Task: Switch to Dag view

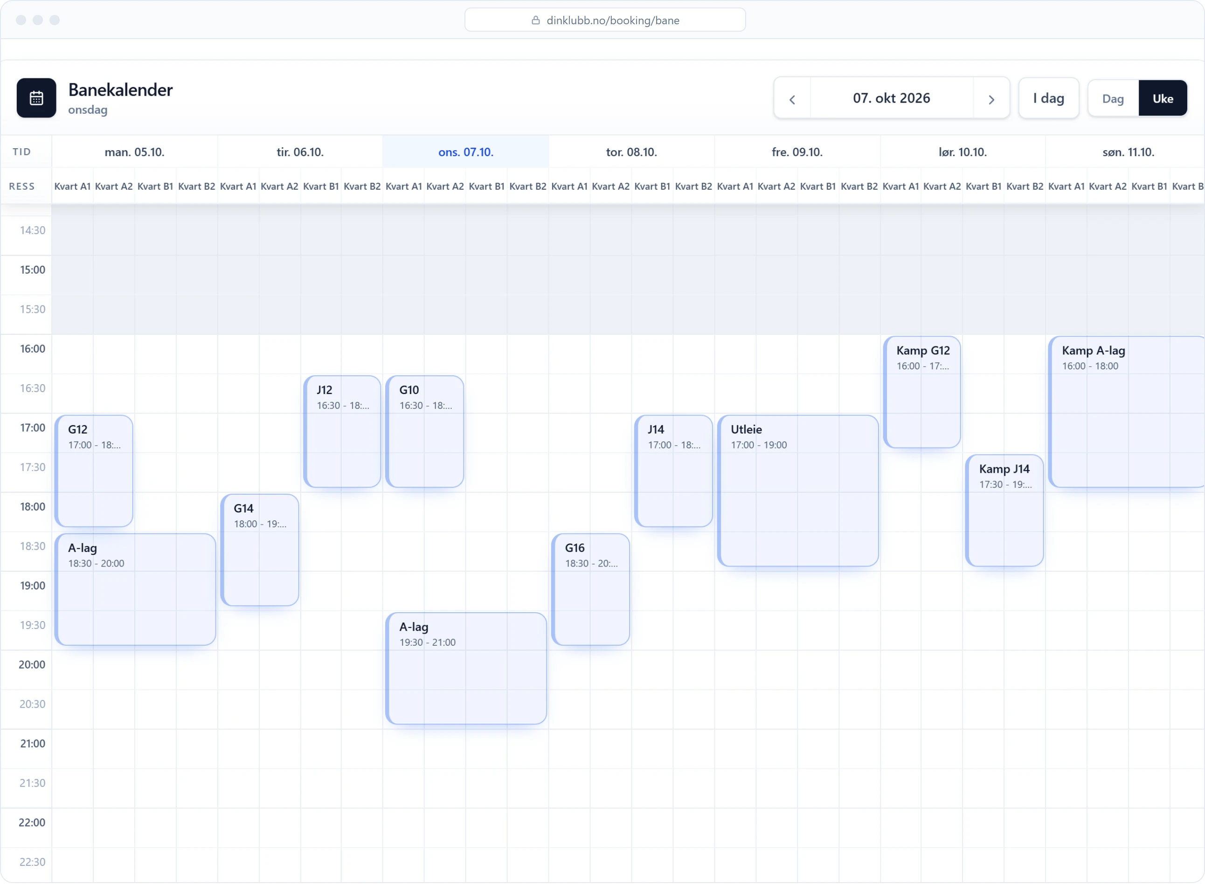Action: coord(1112,98)
